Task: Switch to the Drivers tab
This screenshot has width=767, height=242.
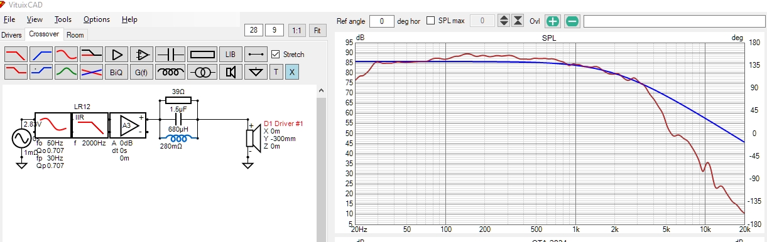Action: point(11,35)
